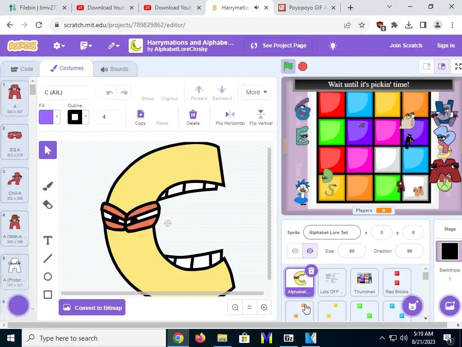462x347 pixels.
Task: Switch to the Costumes tab
Action: coord(67,68)
